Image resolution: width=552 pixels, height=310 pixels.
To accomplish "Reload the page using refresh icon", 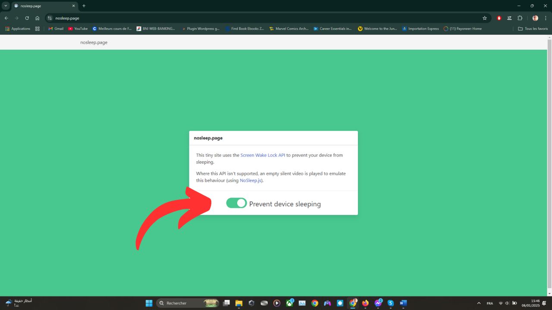I will tap(27, 18).
